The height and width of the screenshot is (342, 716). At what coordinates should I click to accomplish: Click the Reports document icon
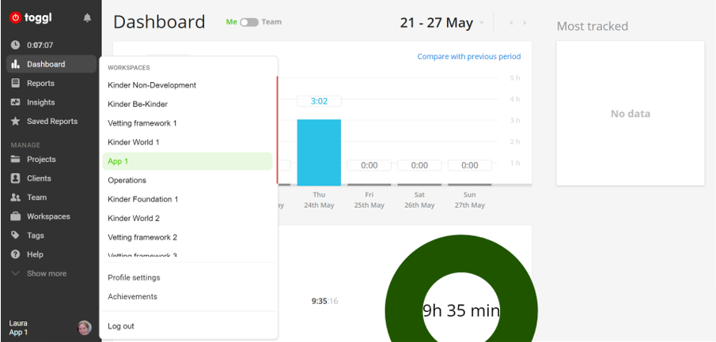tap(16, 84)
